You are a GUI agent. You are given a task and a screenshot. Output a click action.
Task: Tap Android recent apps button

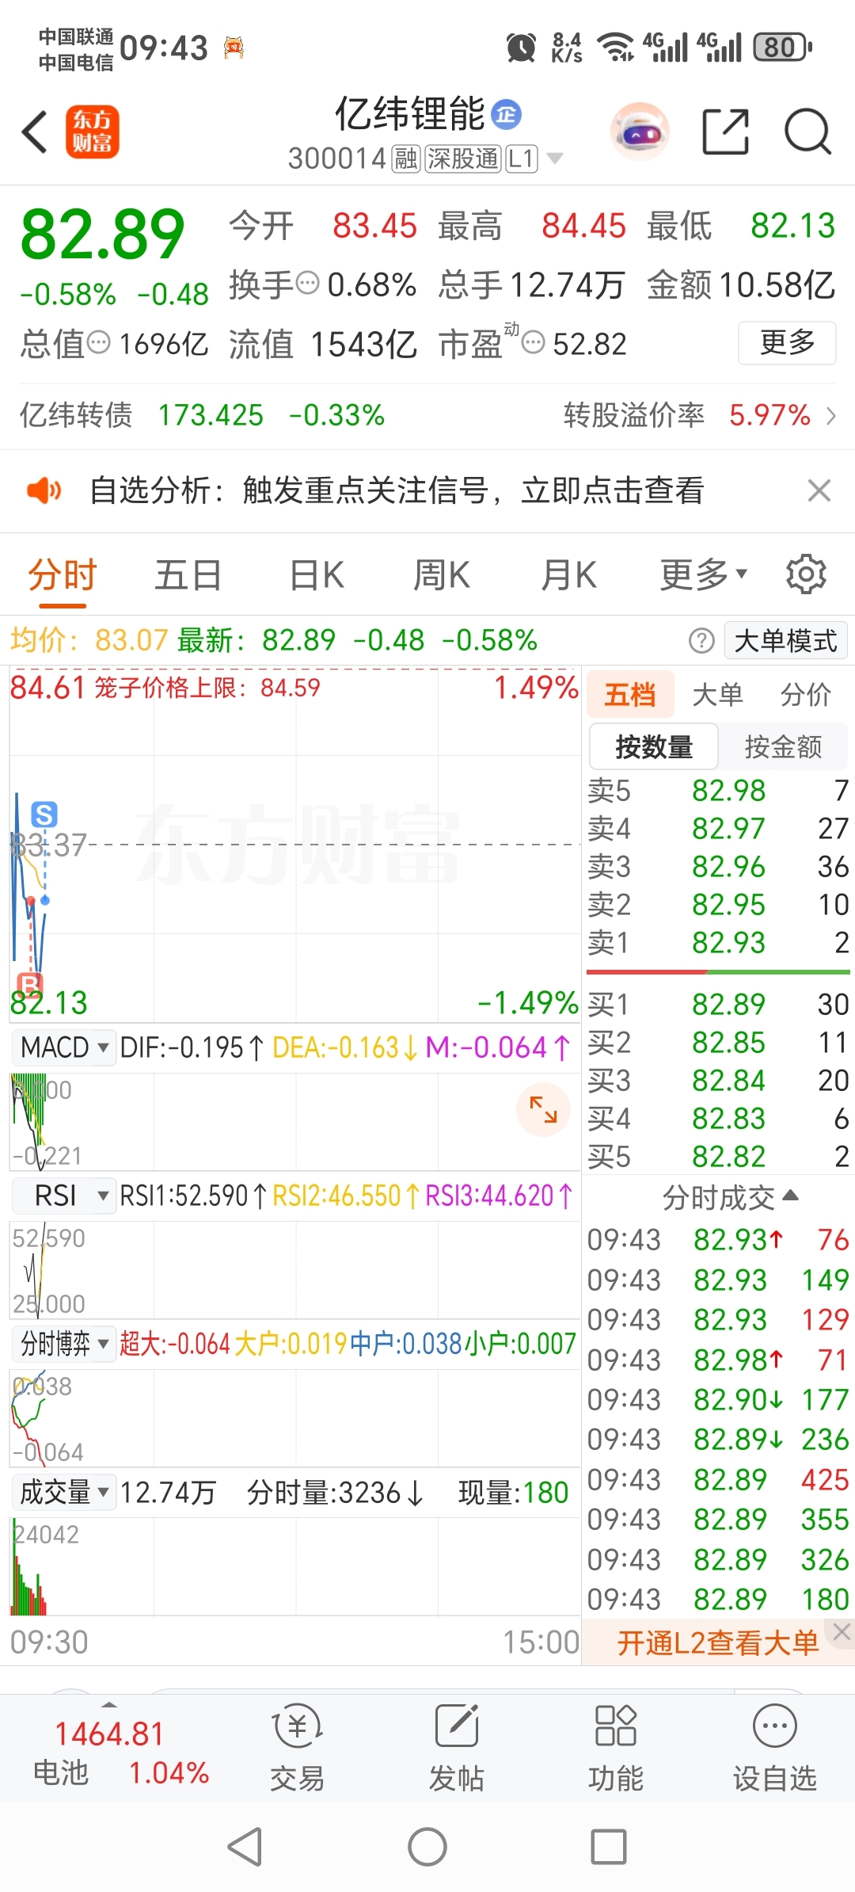[x=609, y=1847]
